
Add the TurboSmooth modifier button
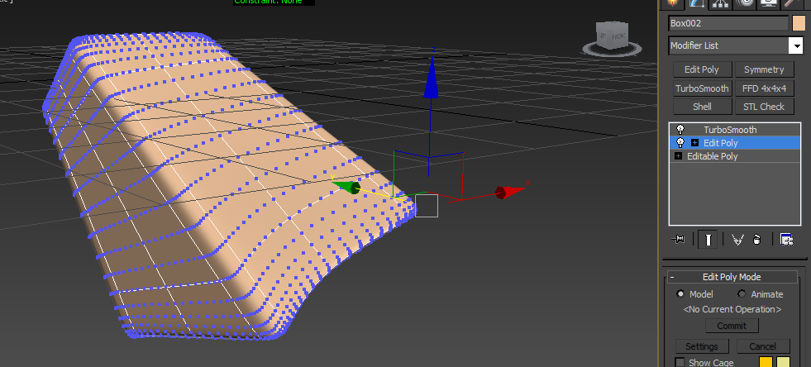703,88
